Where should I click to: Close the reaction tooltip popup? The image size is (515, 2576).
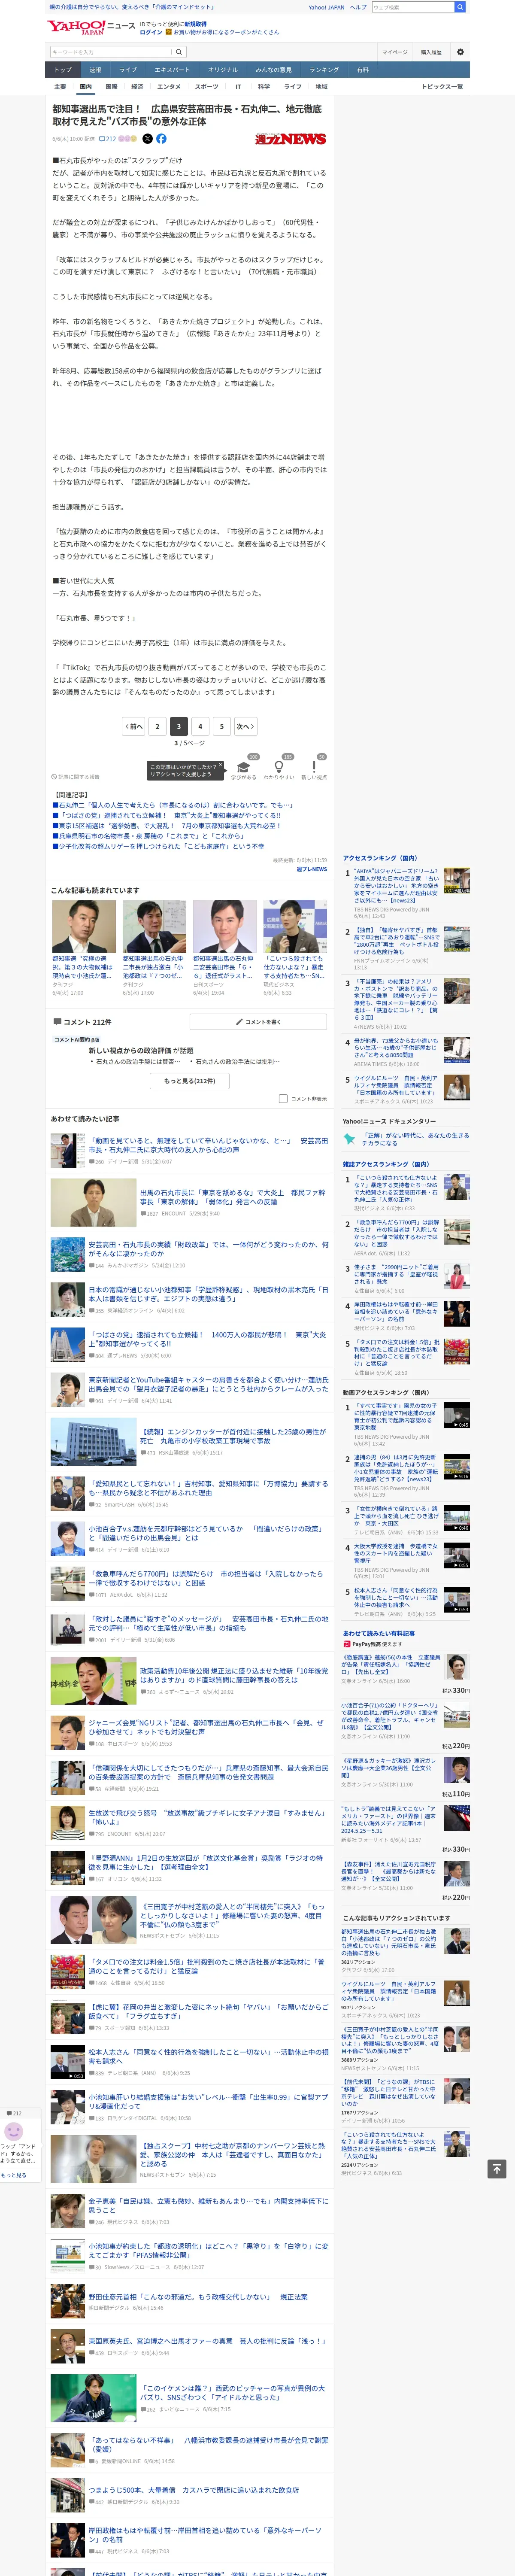point(220,766)
